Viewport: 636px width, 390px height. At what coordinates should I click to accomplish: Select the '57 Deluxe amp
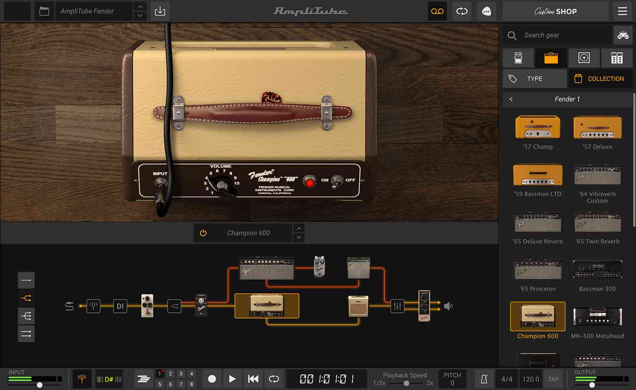click(597, 132)
